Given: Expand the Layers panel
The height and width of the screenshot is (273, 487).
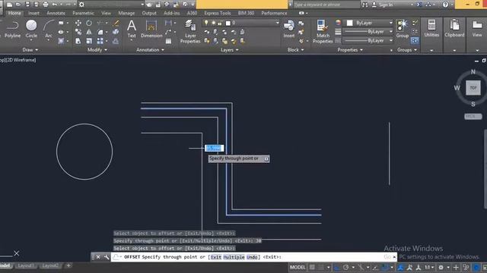Looking at the screenshot, I should (x=230, y=50).
